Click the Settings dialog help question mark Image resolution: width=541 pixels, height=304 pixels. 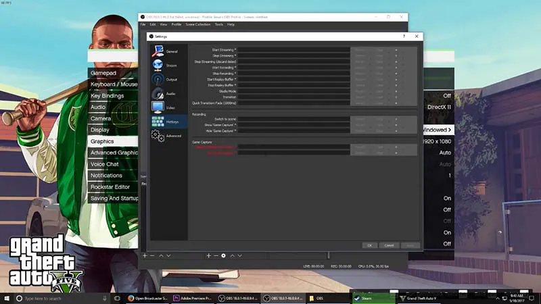point(404,36)
